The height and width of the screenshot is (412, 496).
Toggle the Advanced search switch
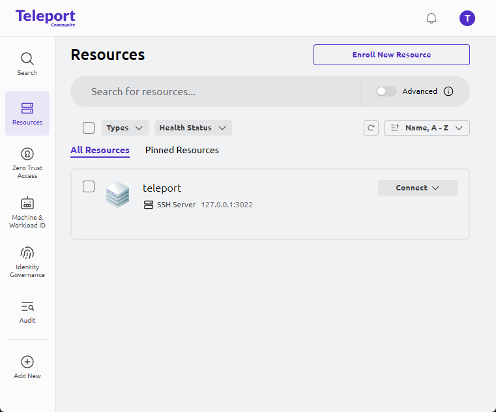click(x=386, y=91)
